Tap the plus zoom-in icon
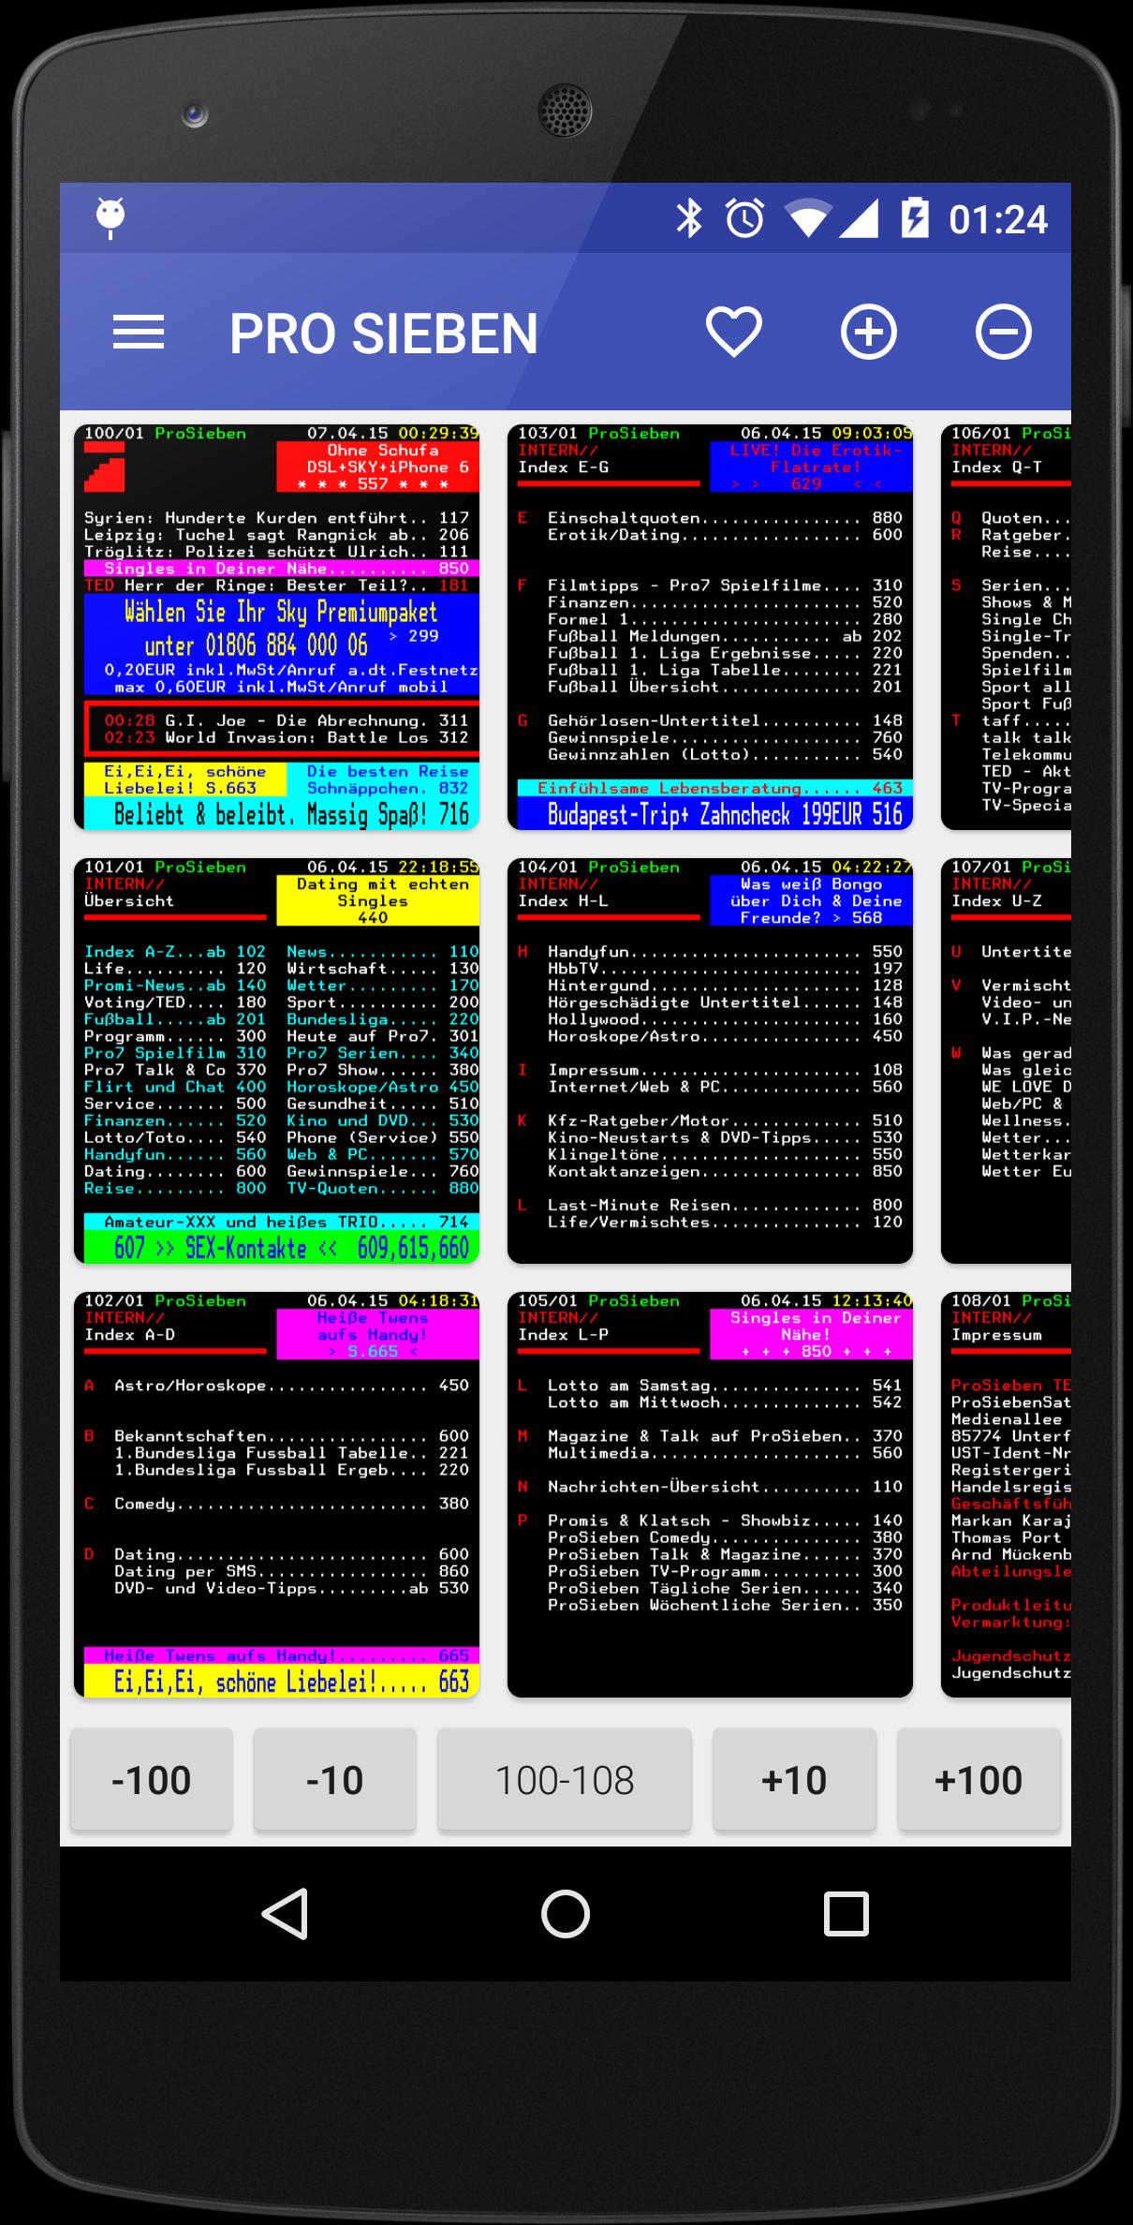This screenshot has height=2225, width=1133. [x=868, y=333]
